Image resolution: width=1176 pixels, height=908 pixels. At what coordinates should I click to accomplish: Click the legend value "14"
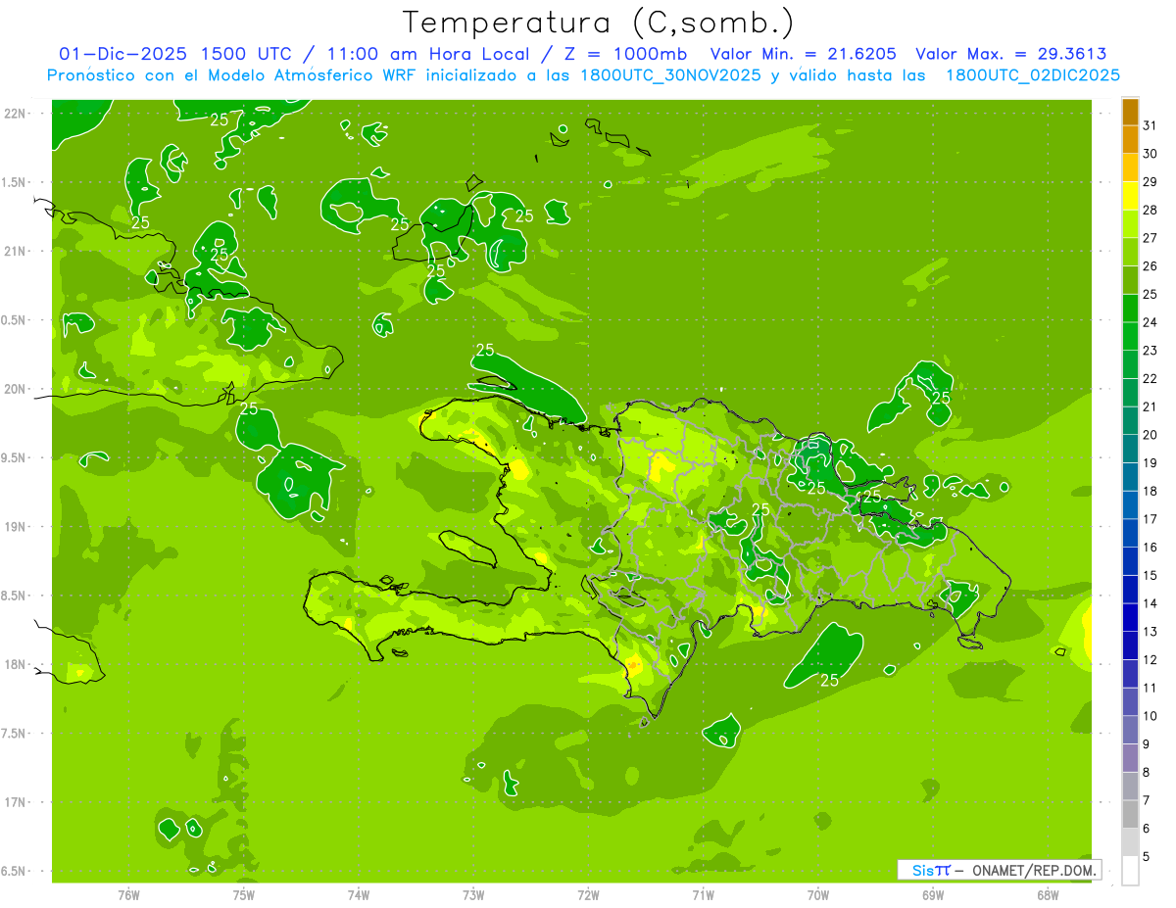pyautogui.click(x=1150, y=603)
